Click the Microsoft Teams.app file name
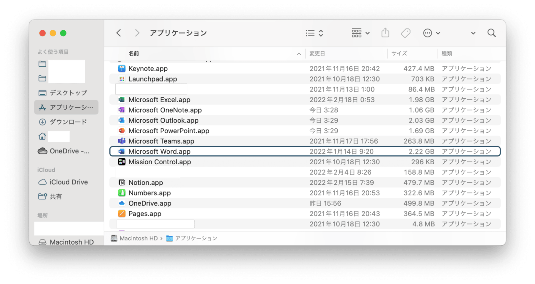535x284 pixels. (161, 141)
